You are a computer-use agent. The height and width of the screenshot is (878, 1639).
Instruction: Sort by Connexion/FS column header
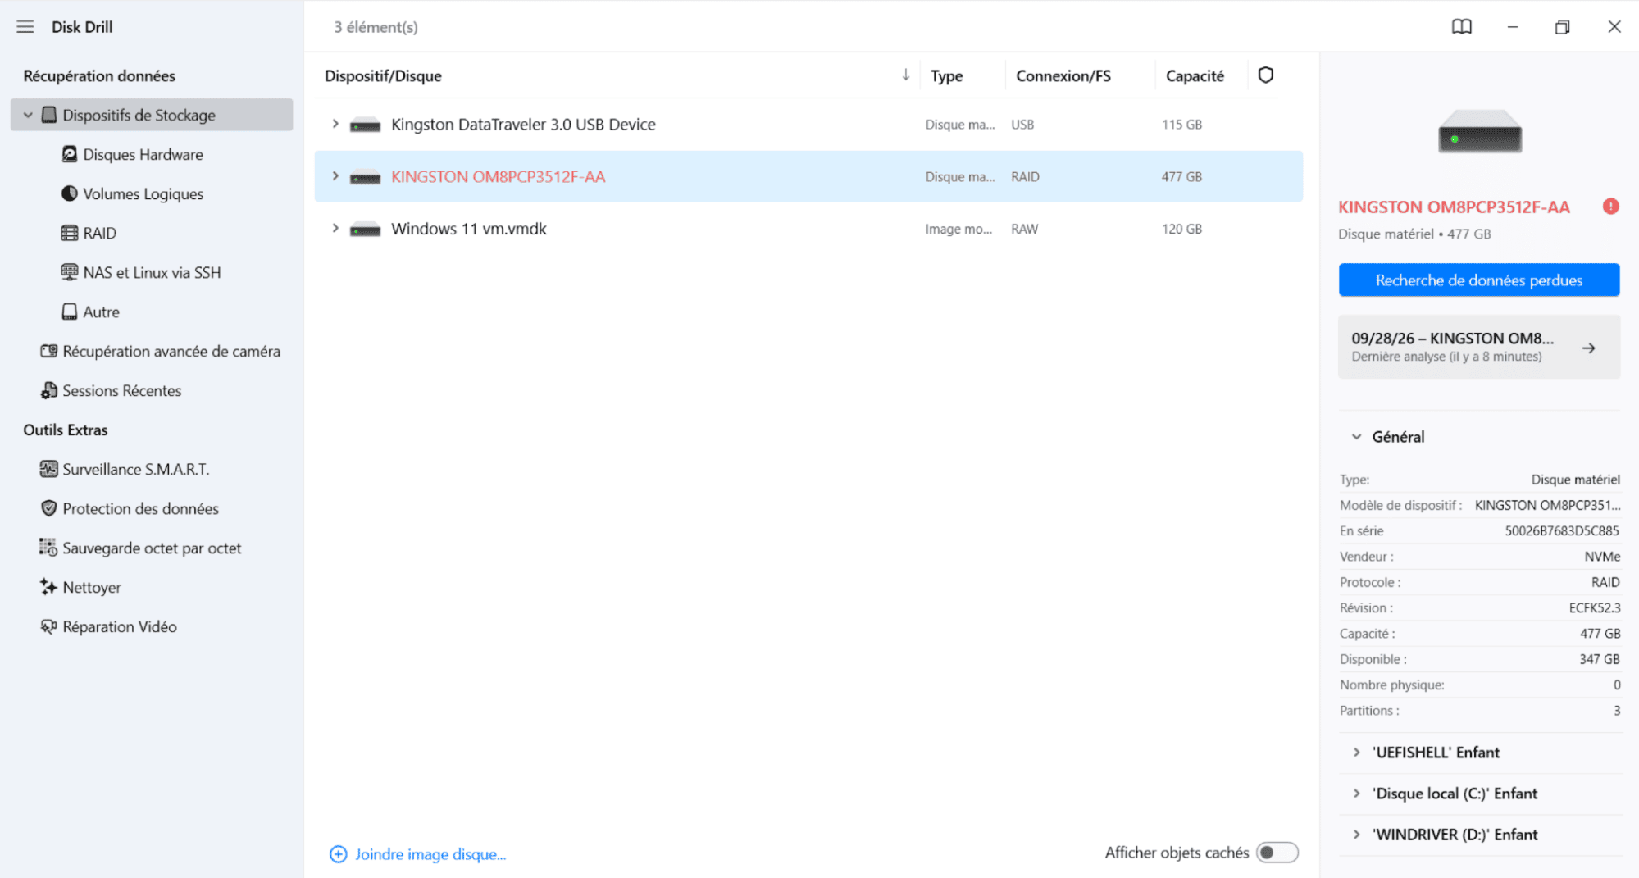1063,75
